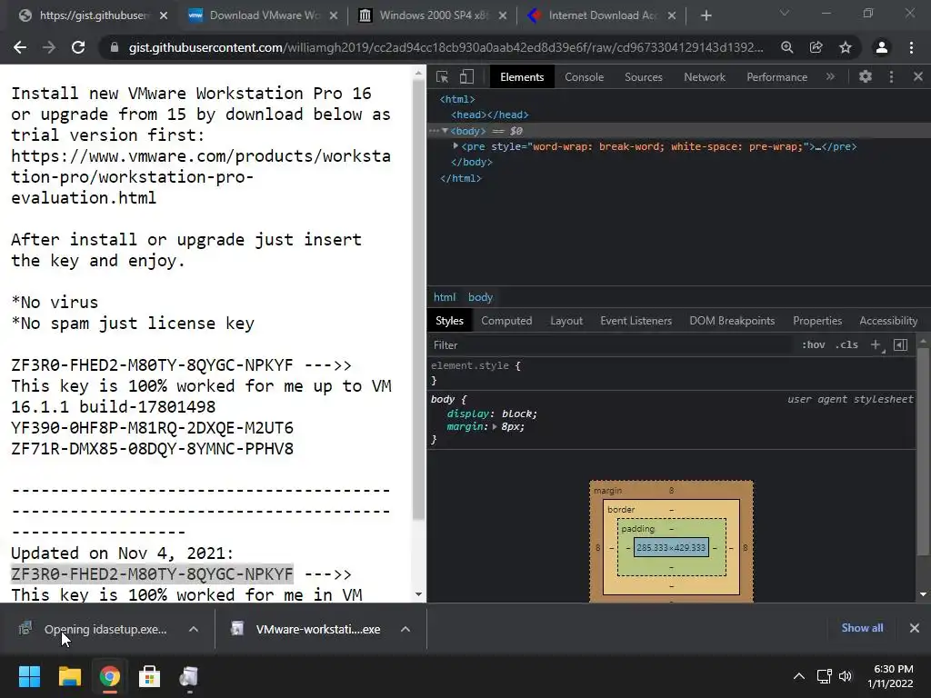Open DevTools settings gear
This screenshot has height=698, width=931.
(x=866, y=76)
